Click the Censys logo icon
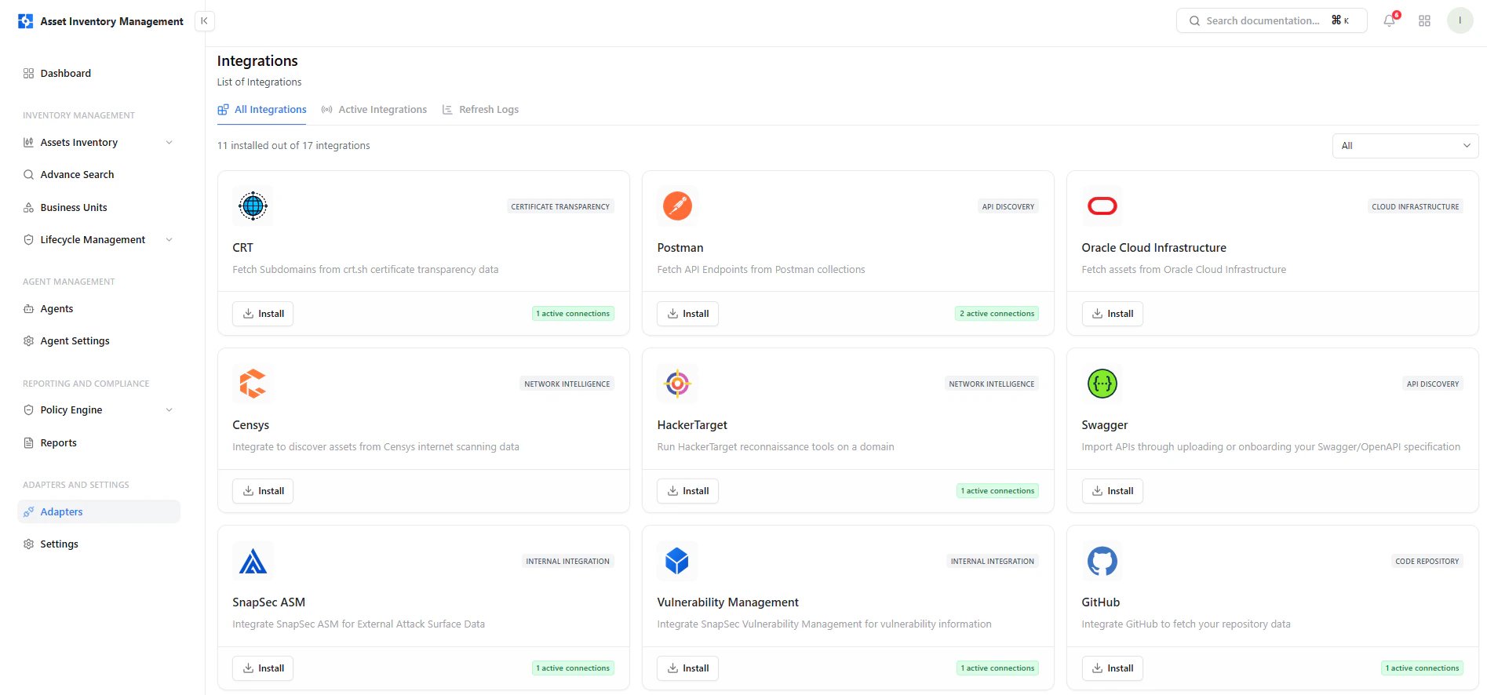The width and height of the screenshot is (1487, 695). [253, 384]
